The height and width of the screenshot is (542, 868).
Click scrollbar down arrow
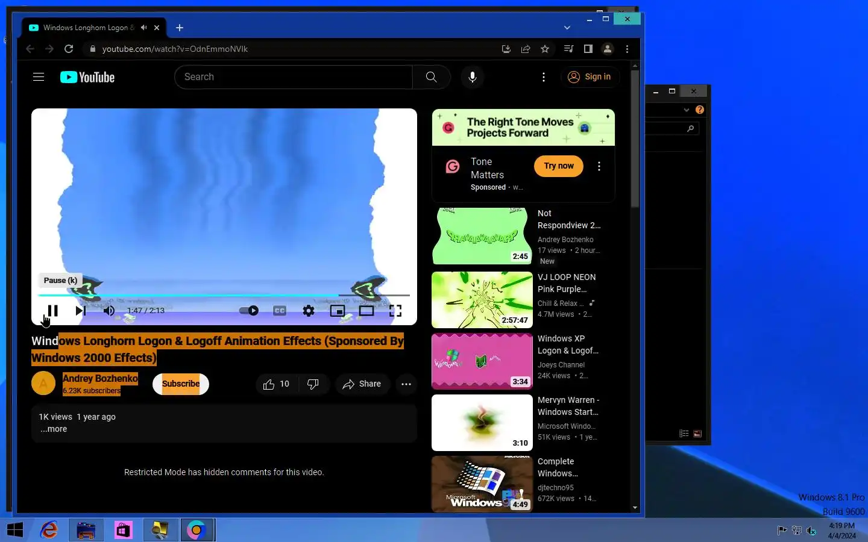click(635, 508)
